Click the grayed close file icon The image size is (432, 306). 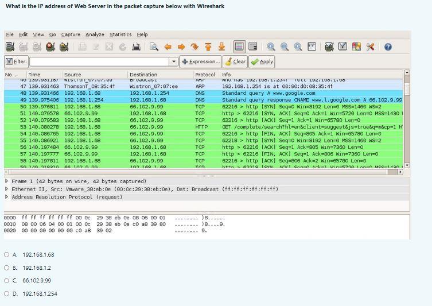tap(109, 47)
